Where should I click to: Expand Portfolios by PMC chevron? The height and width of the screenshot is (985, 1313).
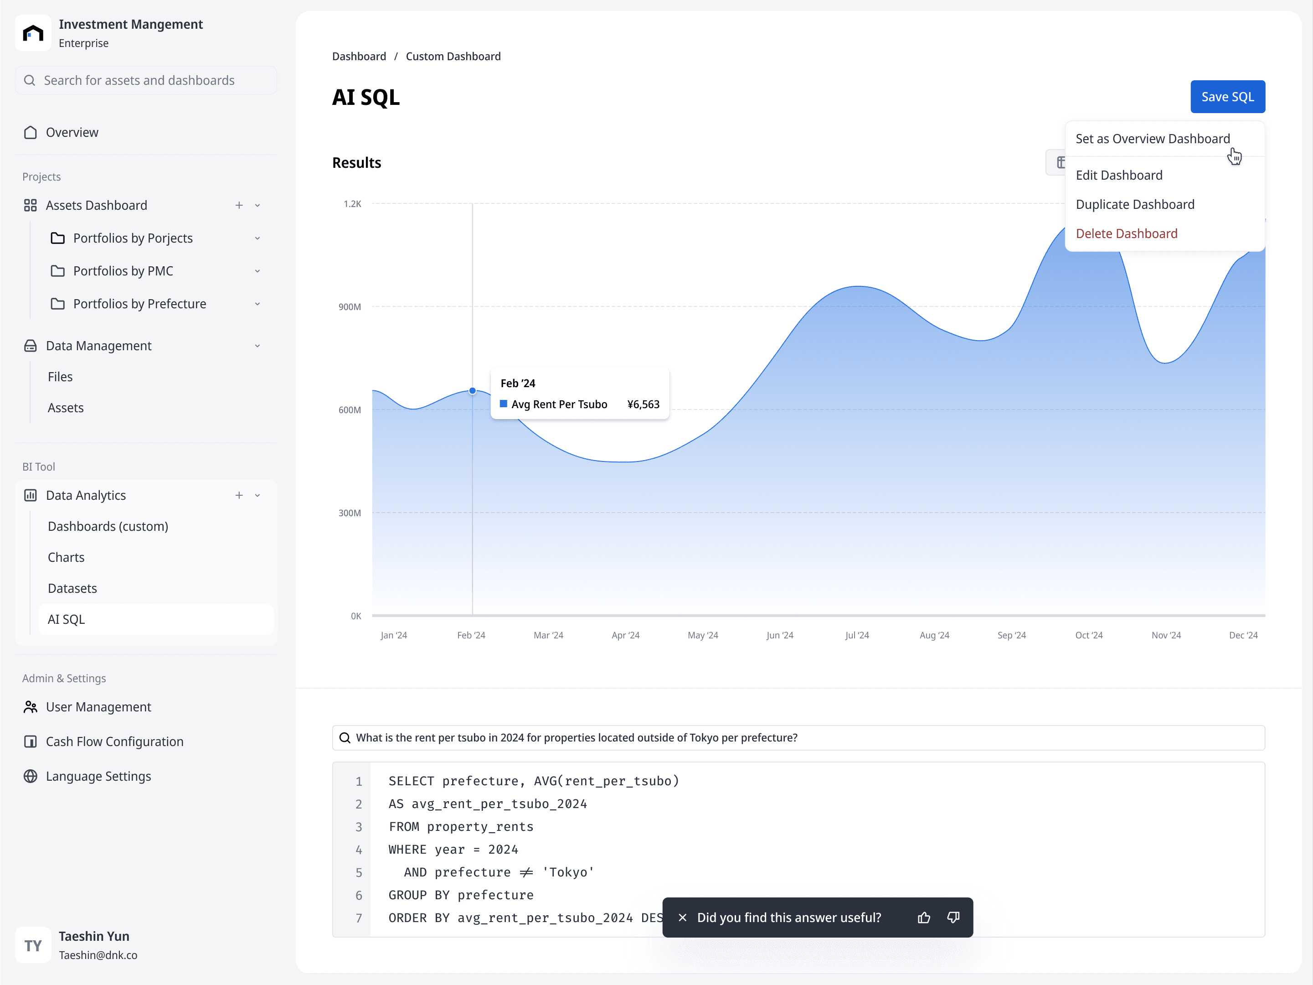coord(257,271)
